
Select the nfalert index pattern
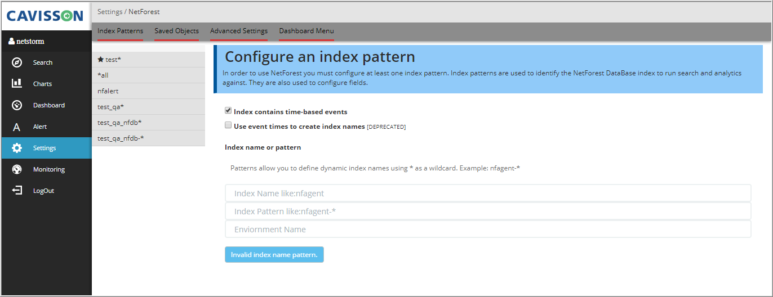(x=148, y=91)
